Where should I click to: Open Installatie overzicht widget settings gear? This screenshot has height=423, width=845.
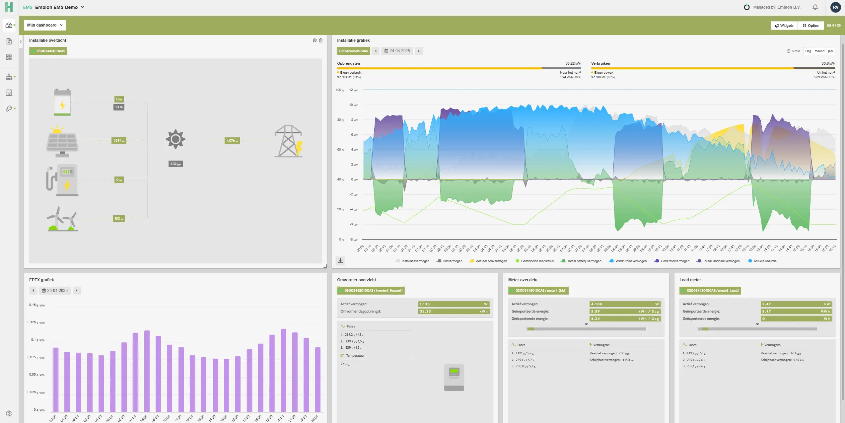click(315, 40)
